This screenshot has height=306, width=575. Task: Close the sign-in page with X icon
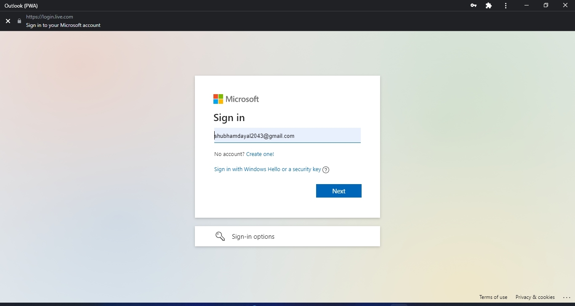tap(8, 21)
